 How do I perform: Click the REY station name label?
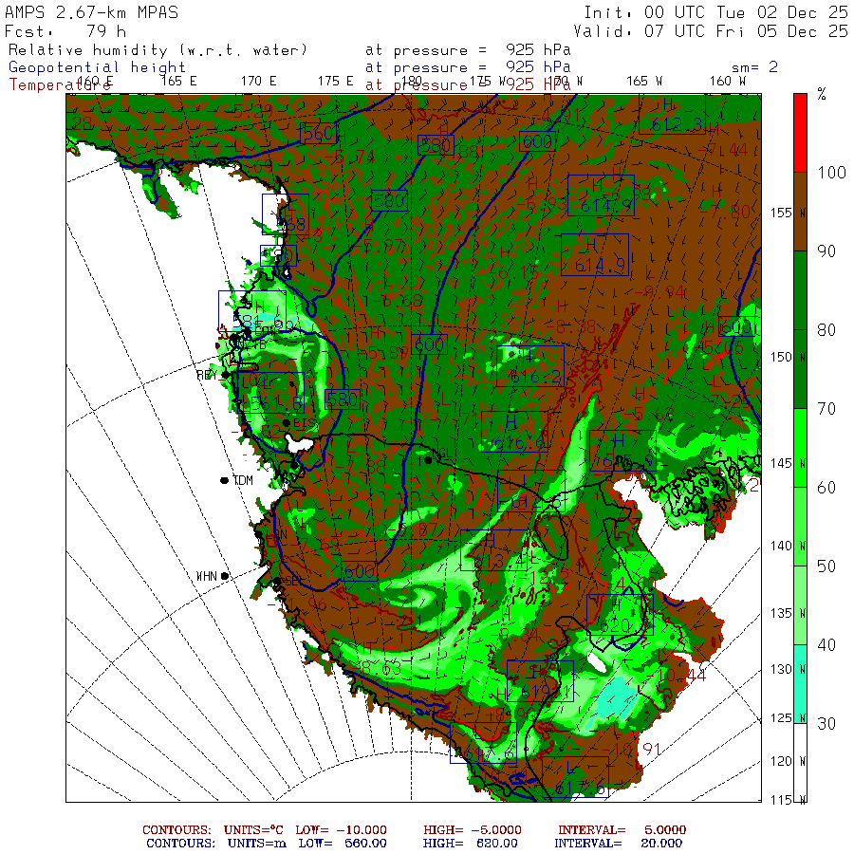point(207,375)
